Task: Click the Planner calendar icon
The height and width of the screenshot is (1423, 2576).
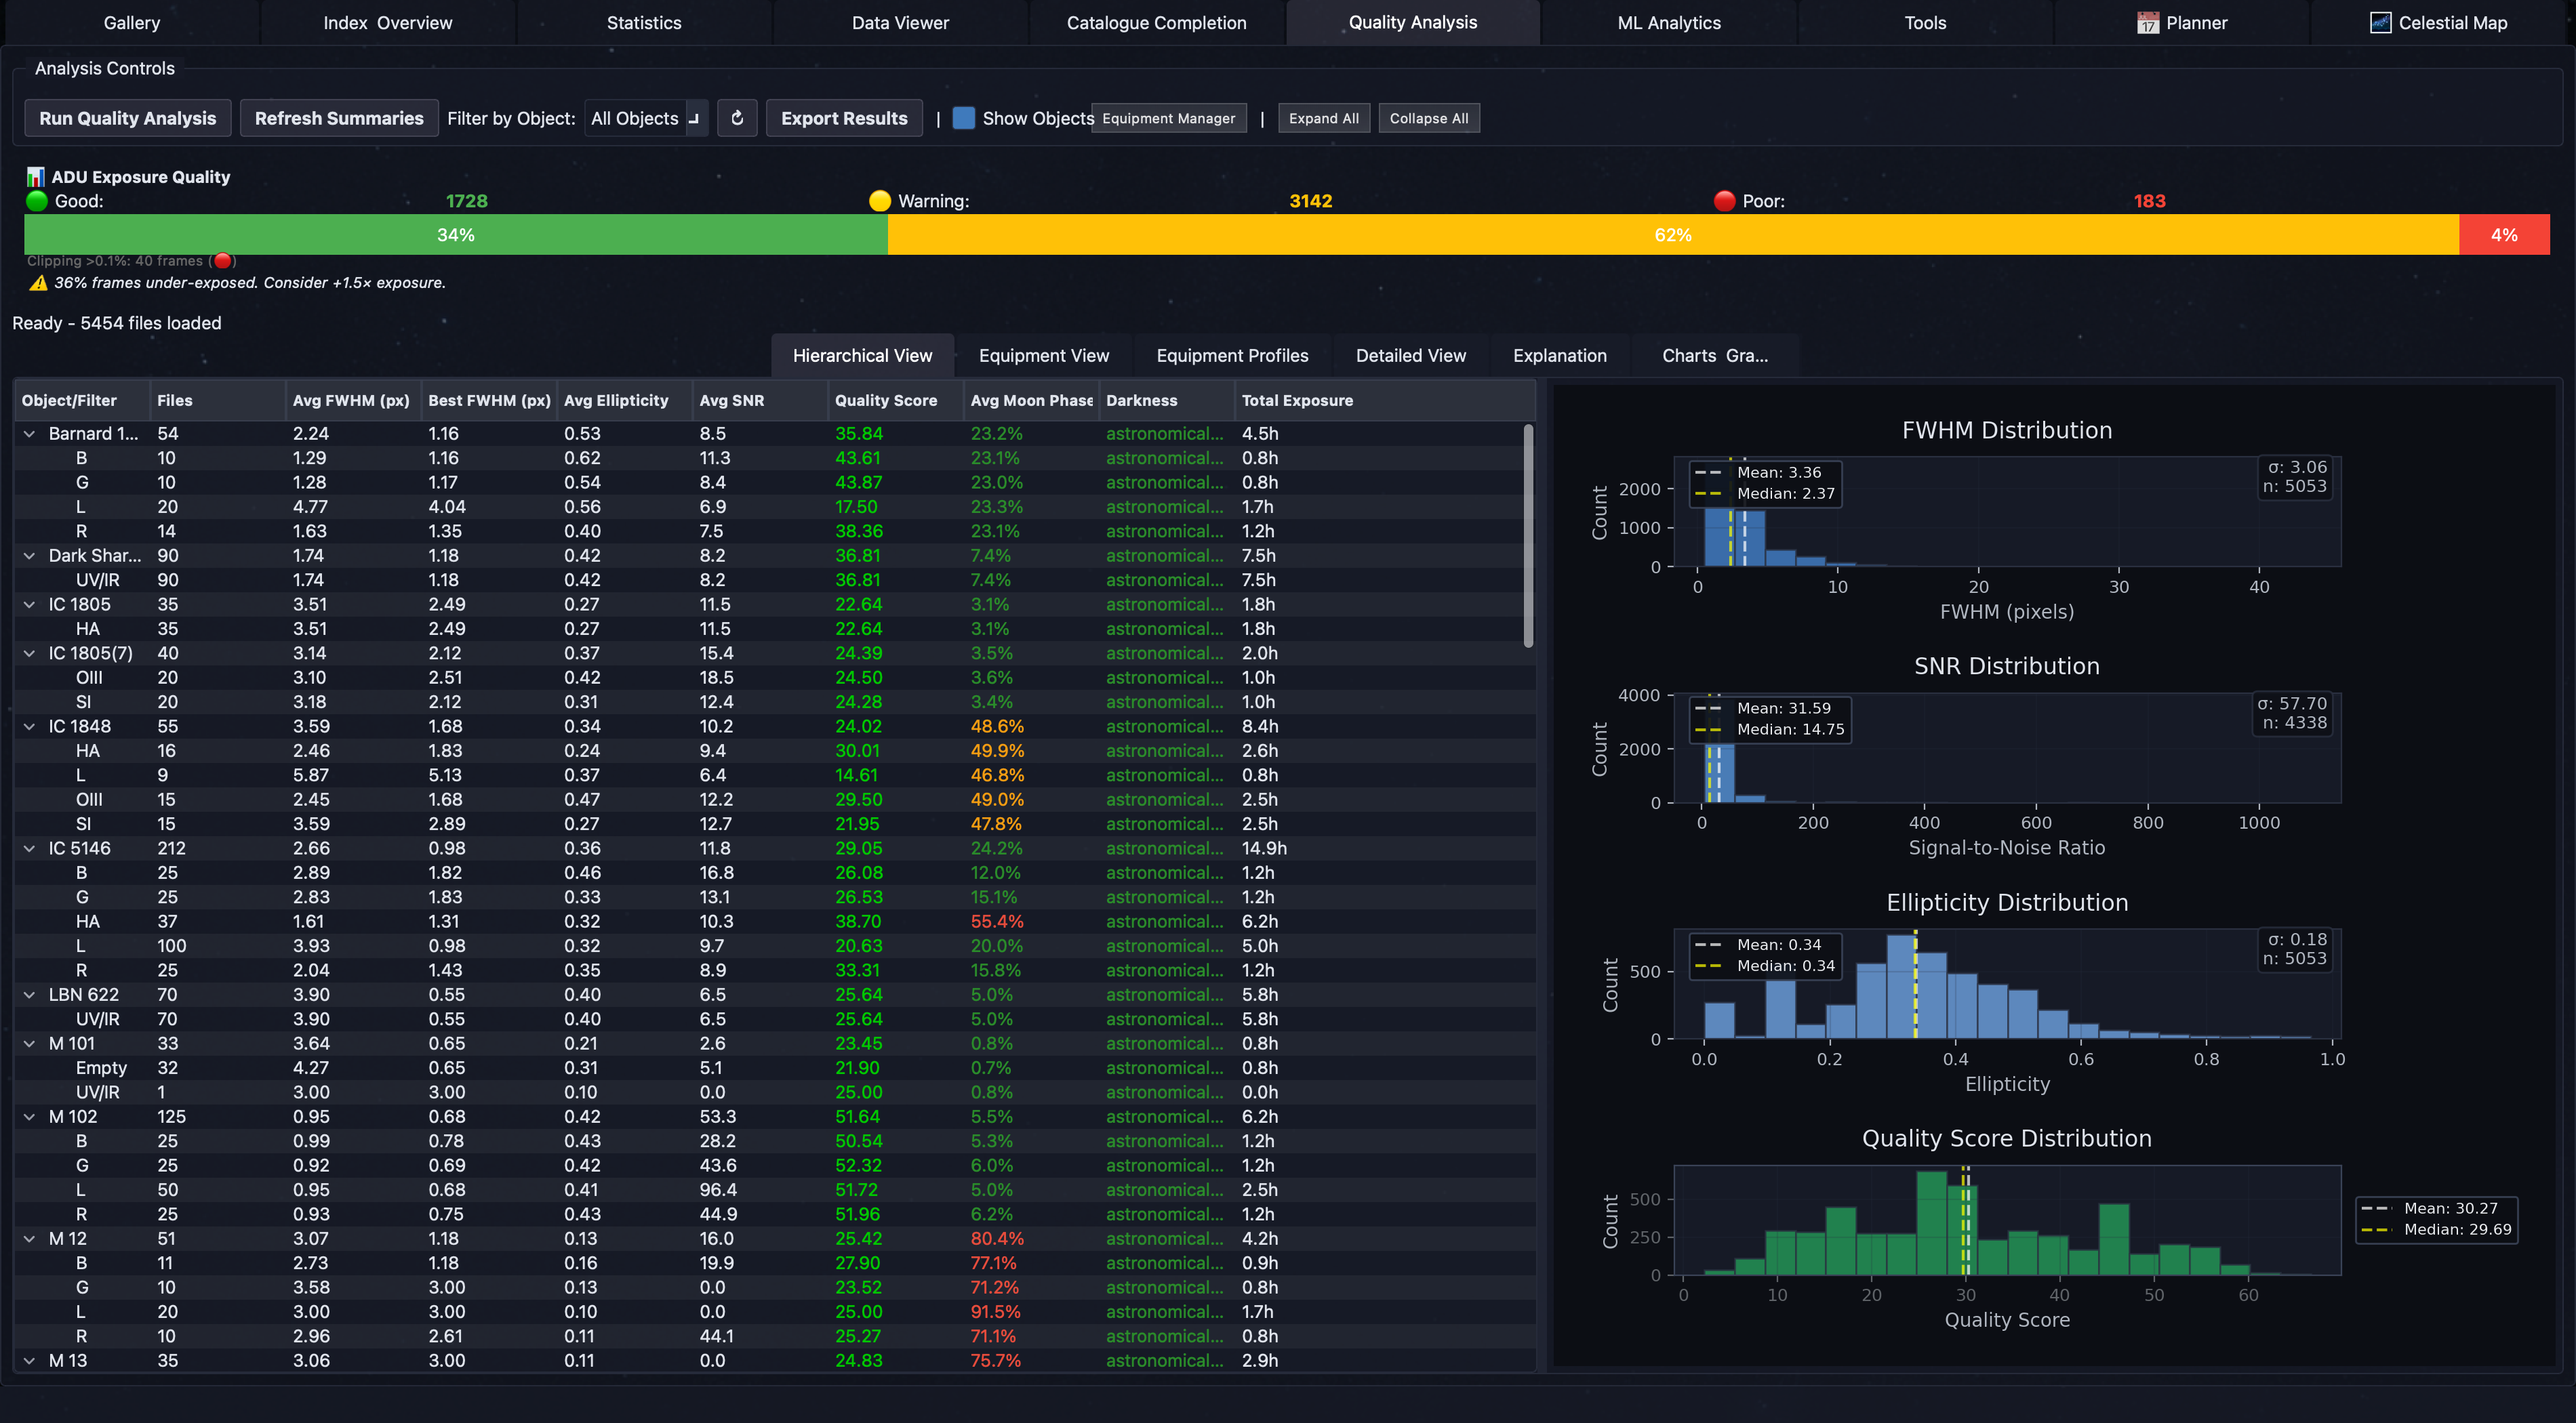Action: (x=2147, y=23)
